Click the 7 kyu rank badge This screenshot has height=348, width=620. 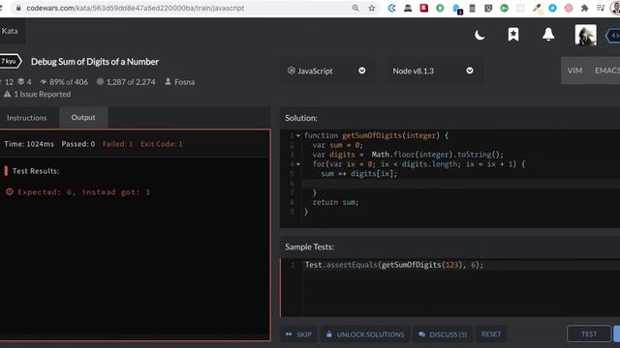(10, 62)
